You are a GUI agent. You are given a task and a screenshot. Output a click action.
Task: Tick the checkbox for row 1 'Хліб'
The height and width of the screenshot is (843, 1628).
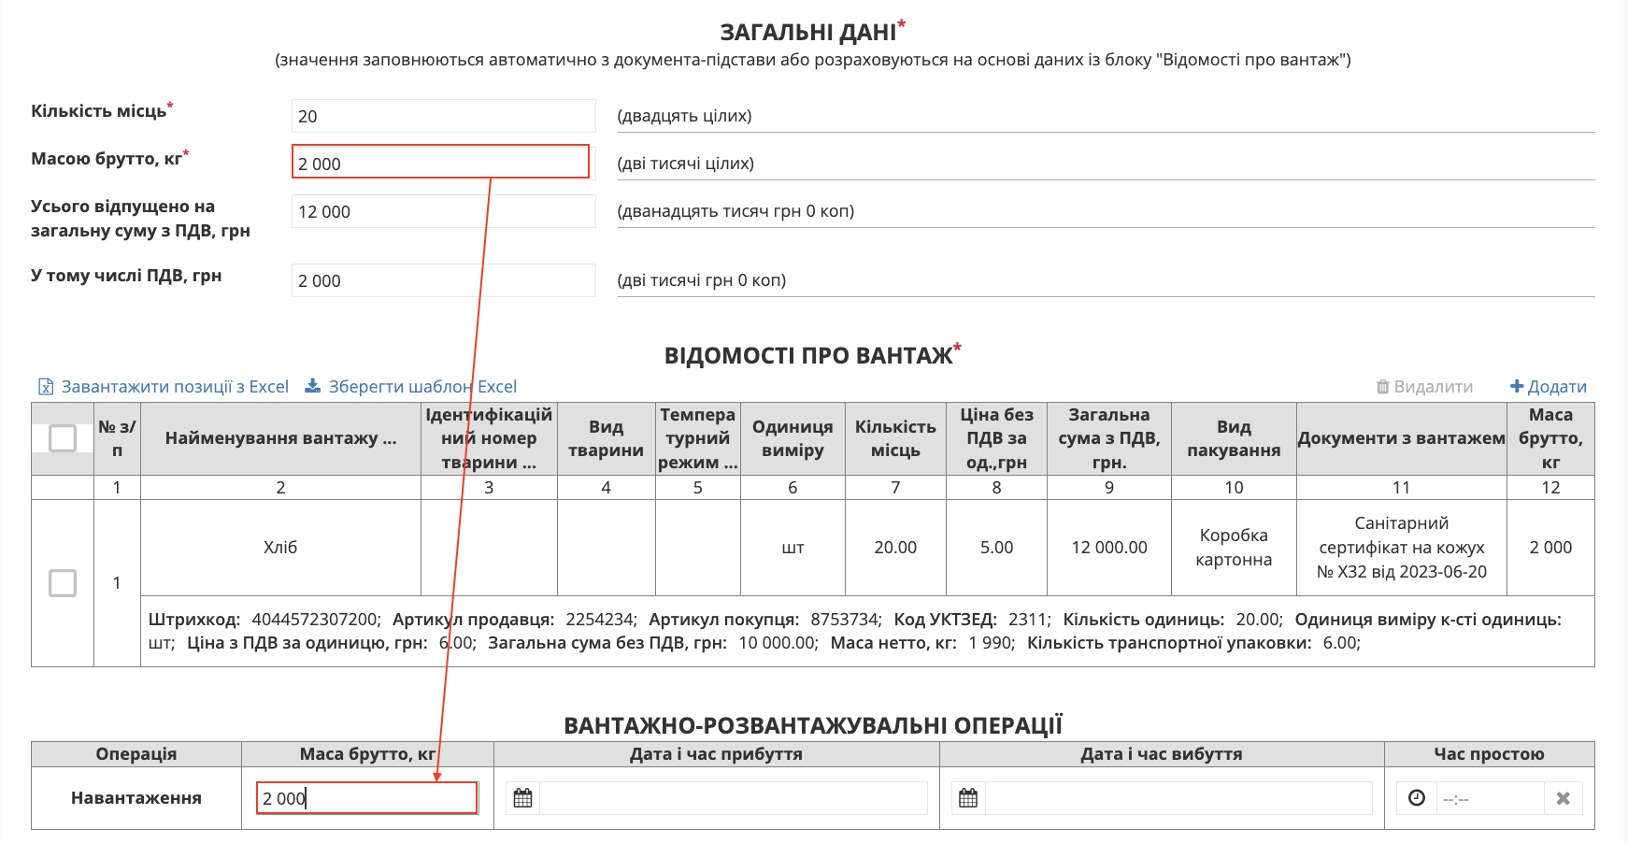63,583
